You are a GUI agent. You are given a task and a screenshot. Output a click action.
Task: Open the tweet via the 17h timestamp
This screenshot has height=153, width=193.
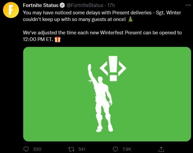tap(111, 5)
